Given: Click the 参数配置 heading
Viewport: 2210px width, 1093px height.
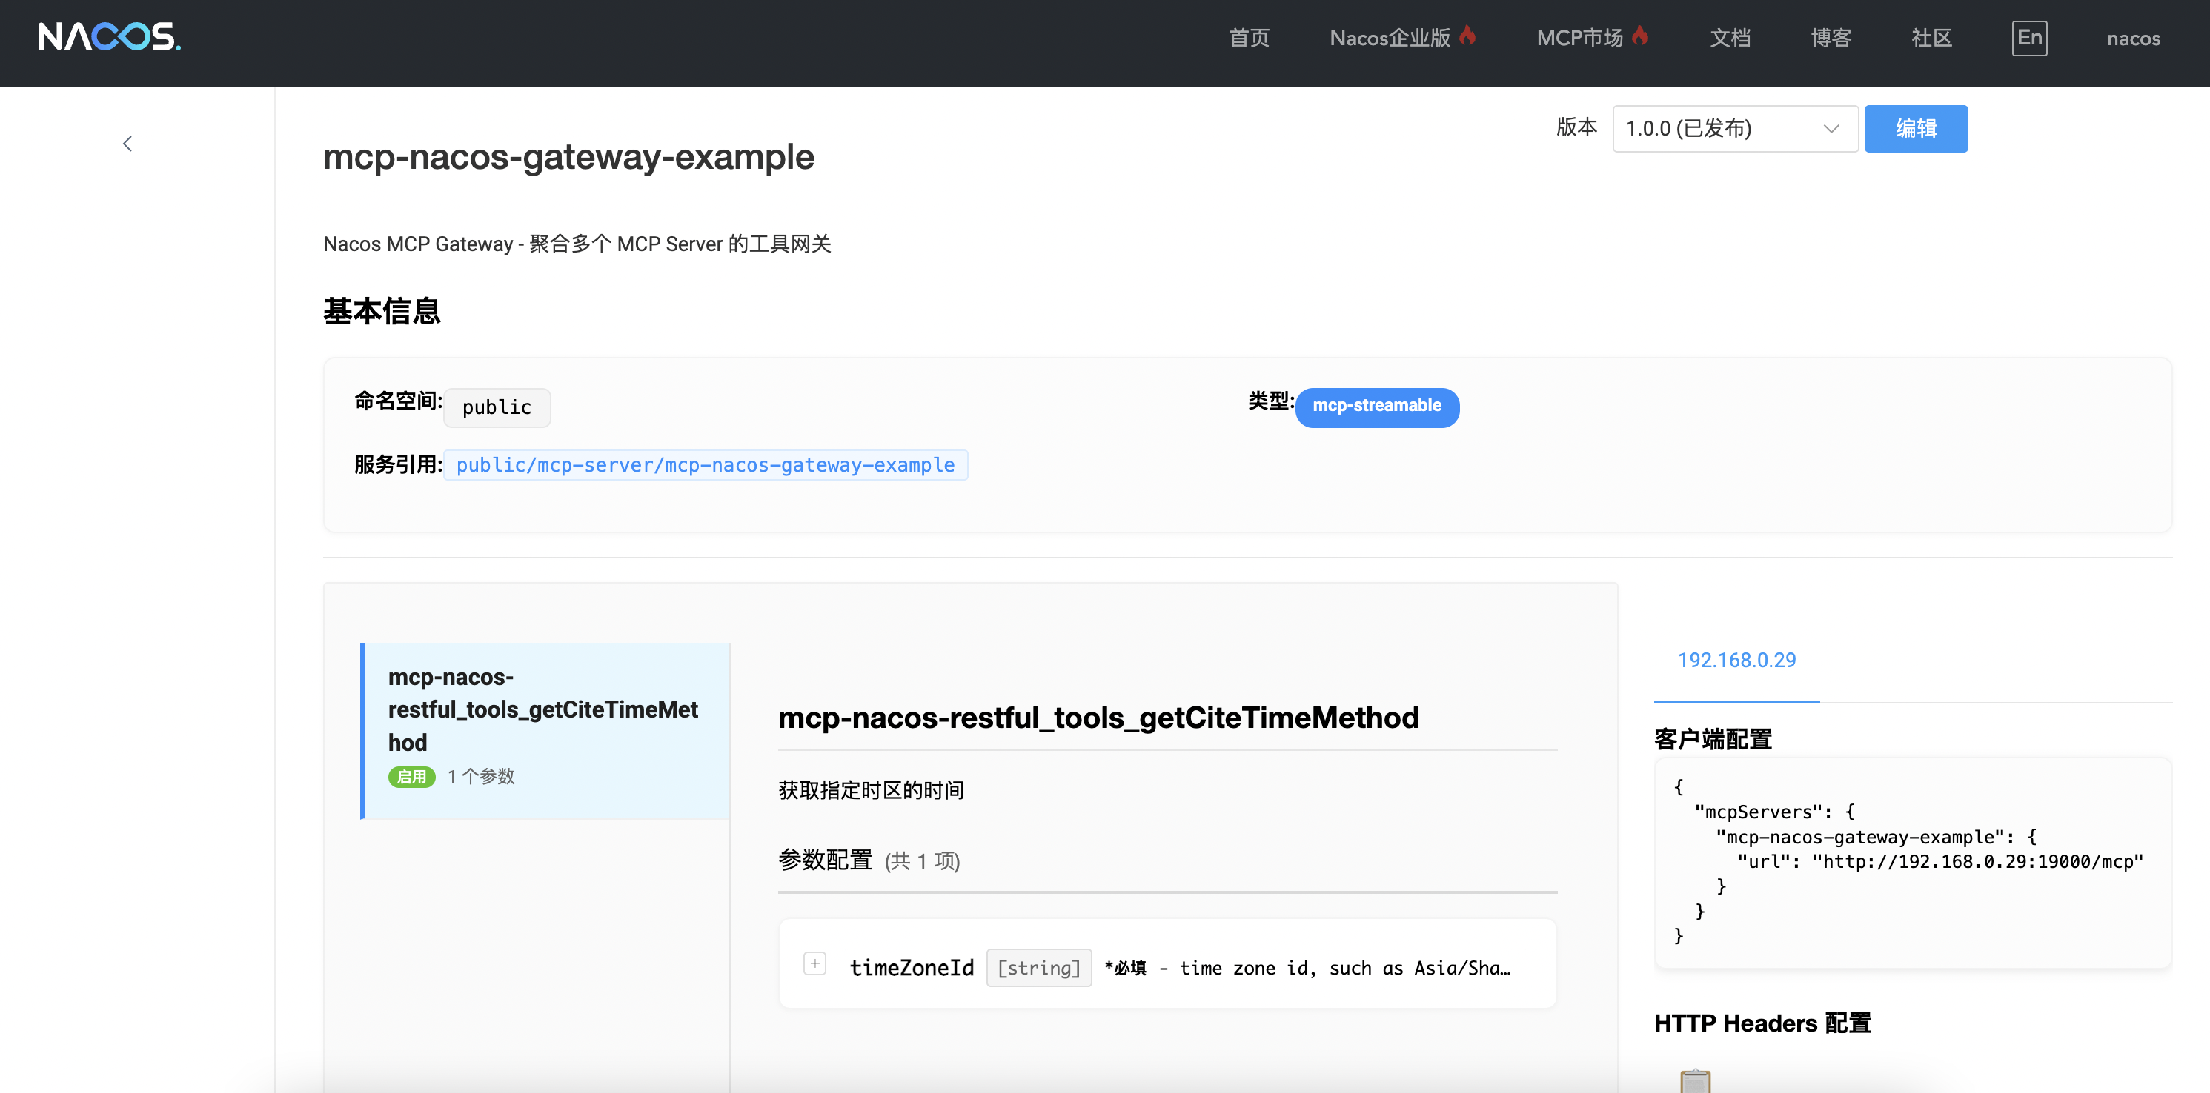Looking at the screenshot, I should point(824,859).
